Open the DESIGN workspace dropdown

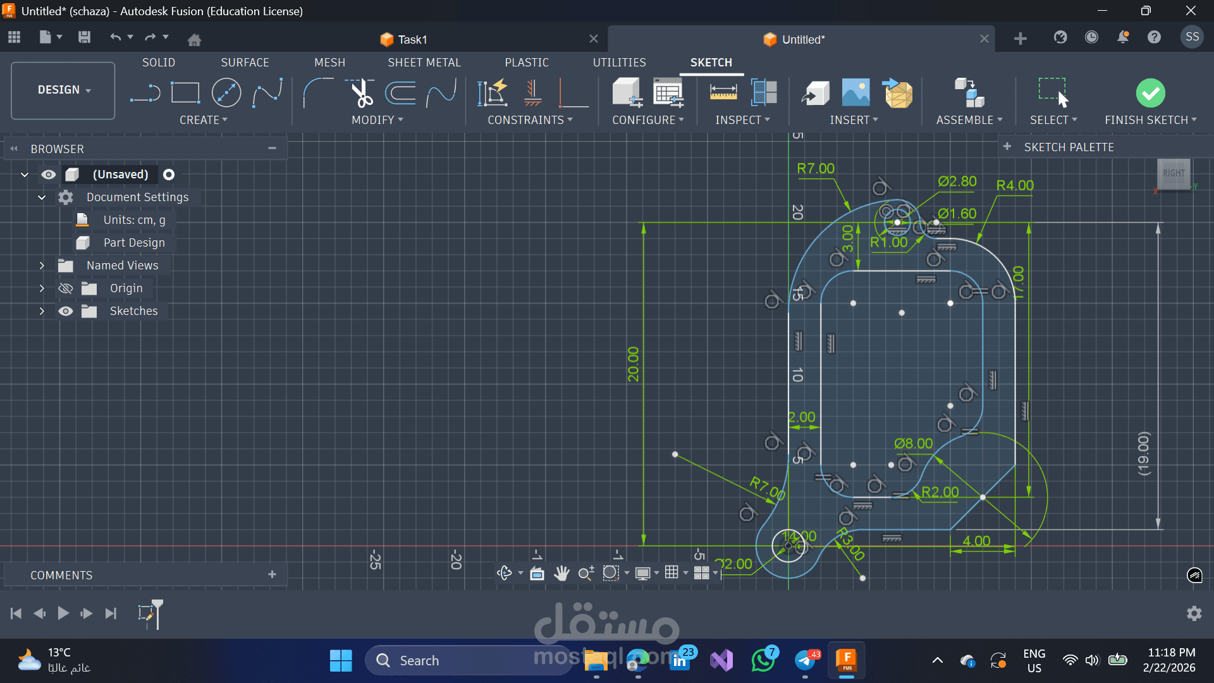pyautogui.click(x=63, y=90)
